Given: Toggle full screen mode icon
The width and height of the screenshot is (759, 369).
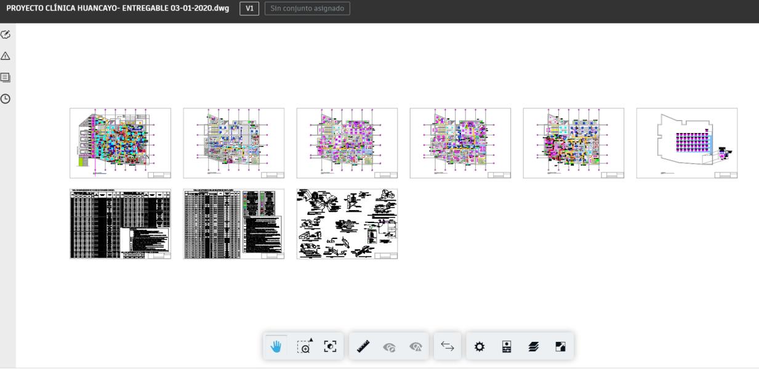Looking at the screenshot, I should (x=560, y=347).
